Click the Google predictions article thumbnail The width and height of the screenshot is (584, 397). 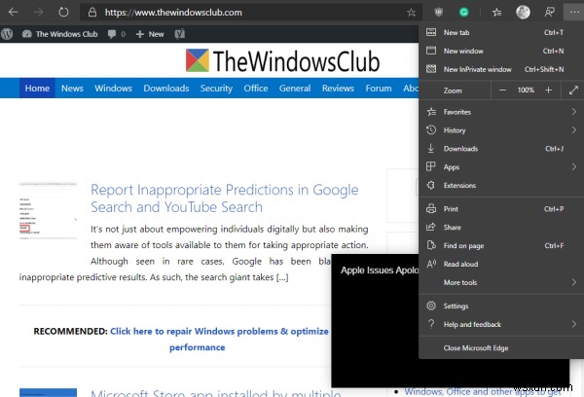48,210
